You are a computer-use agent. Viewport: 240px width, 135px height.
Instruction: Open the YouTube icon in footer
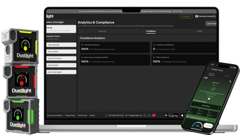[x=154, y=115]
